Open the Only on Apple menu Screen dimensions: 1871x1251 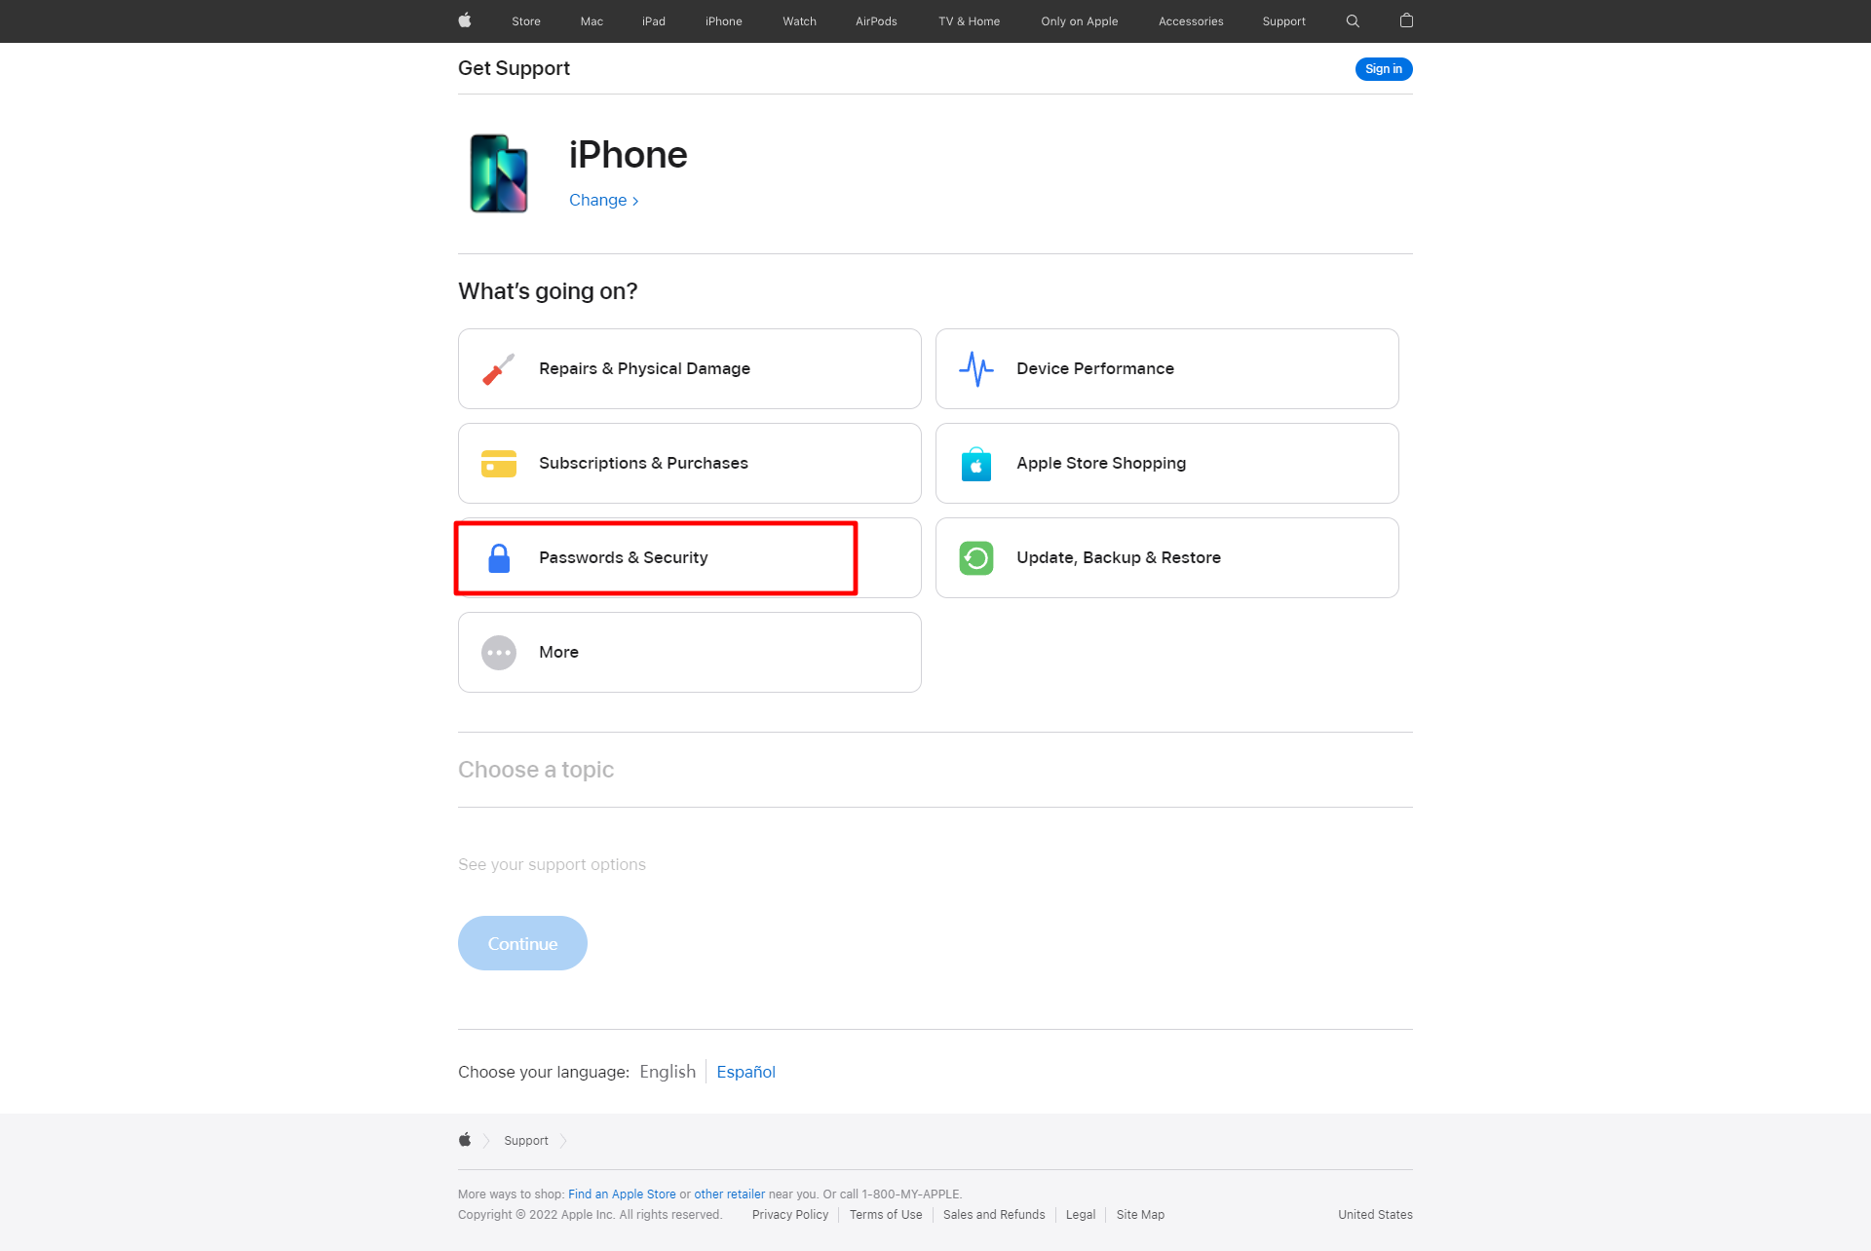click(x=1079, y=21)
